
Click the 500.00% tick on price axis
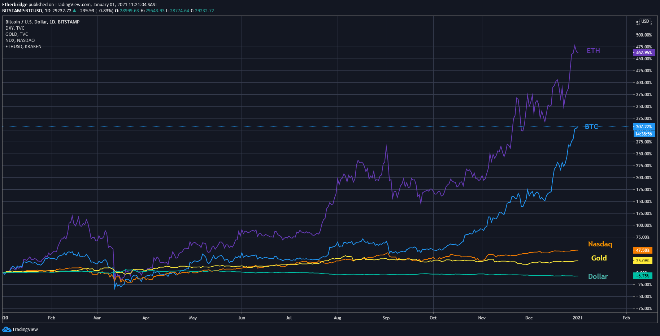point(644,35)
